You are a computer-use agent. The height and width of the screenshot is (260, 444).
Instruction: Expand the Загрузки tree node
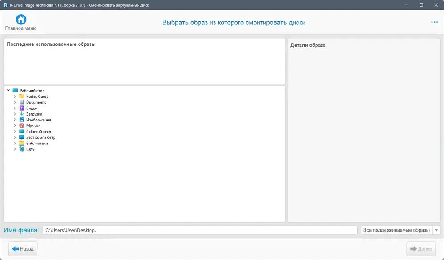(15, 114)
